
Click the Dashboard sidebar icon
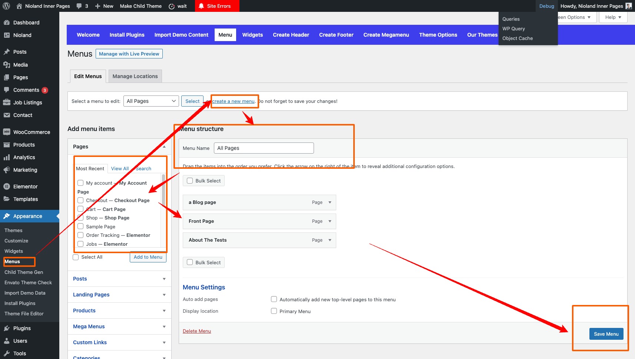coord(7,23)
